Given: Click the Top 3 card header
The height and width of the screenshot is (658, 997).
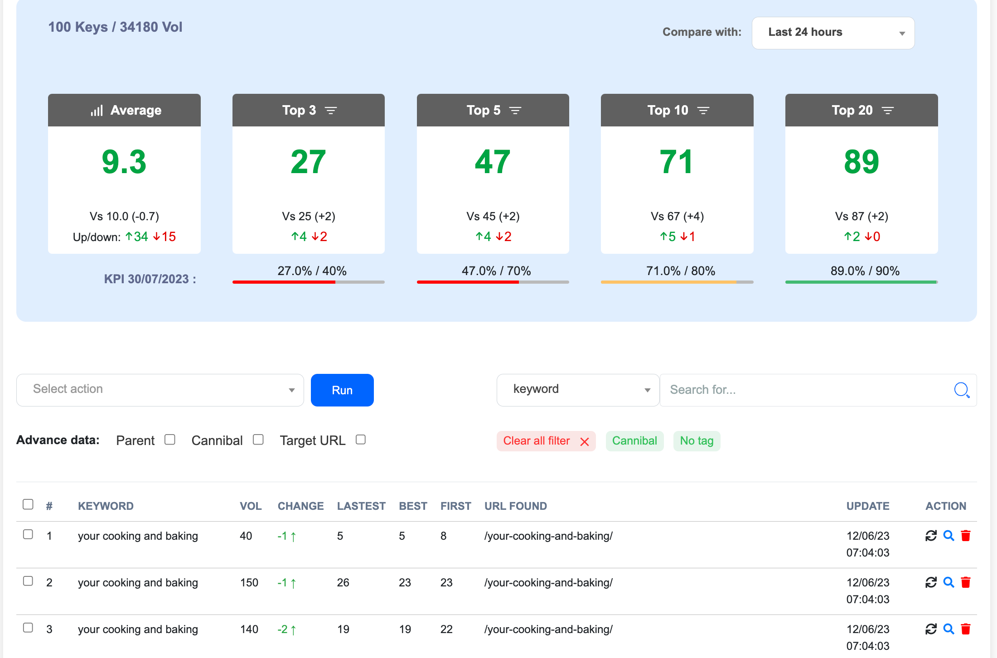Looking at the screenshot, I should point(309,110).
